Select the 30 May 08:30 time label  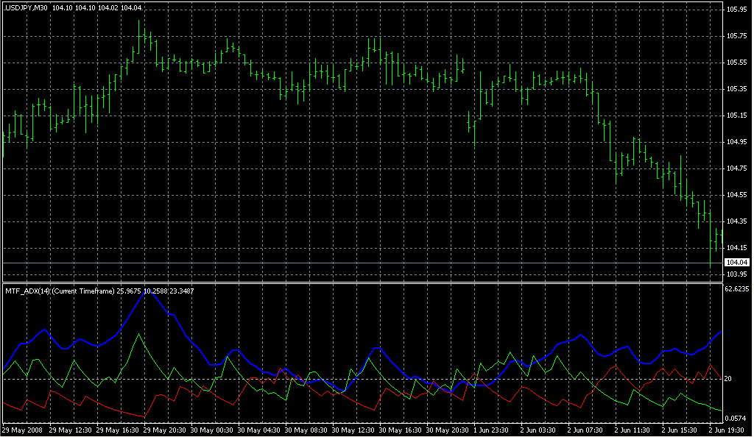(x=306, y=430)
